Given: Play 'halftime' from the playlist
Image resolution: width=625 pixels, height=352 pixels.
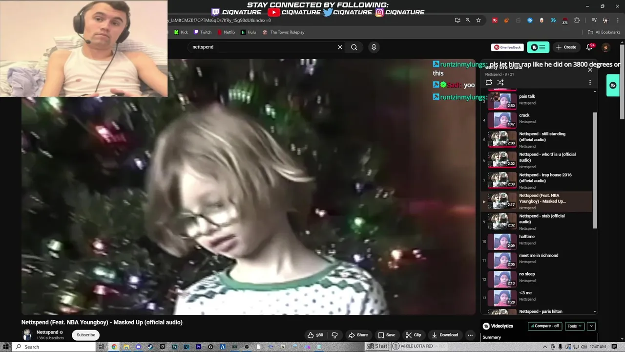Looking at the screenshot, I should [537, 241].
